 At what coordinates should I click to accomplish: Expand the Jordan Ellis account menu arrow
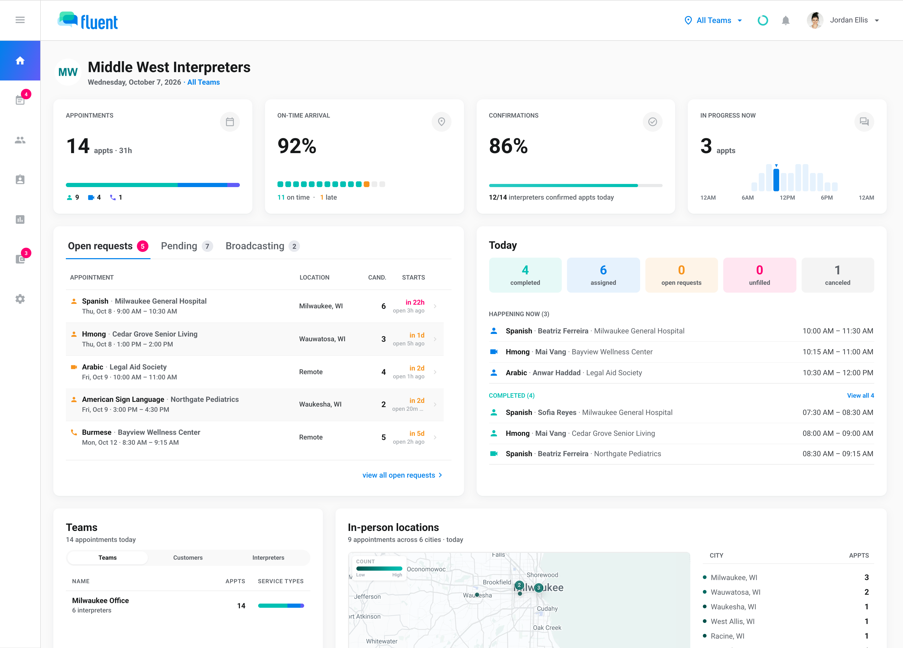click(x=877, y=20)
